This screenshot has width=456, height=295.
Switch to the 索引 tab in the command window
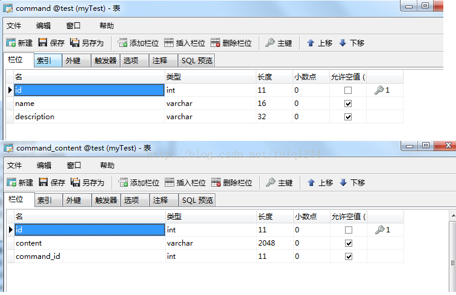pyautogui.click(x=48, y=60)
